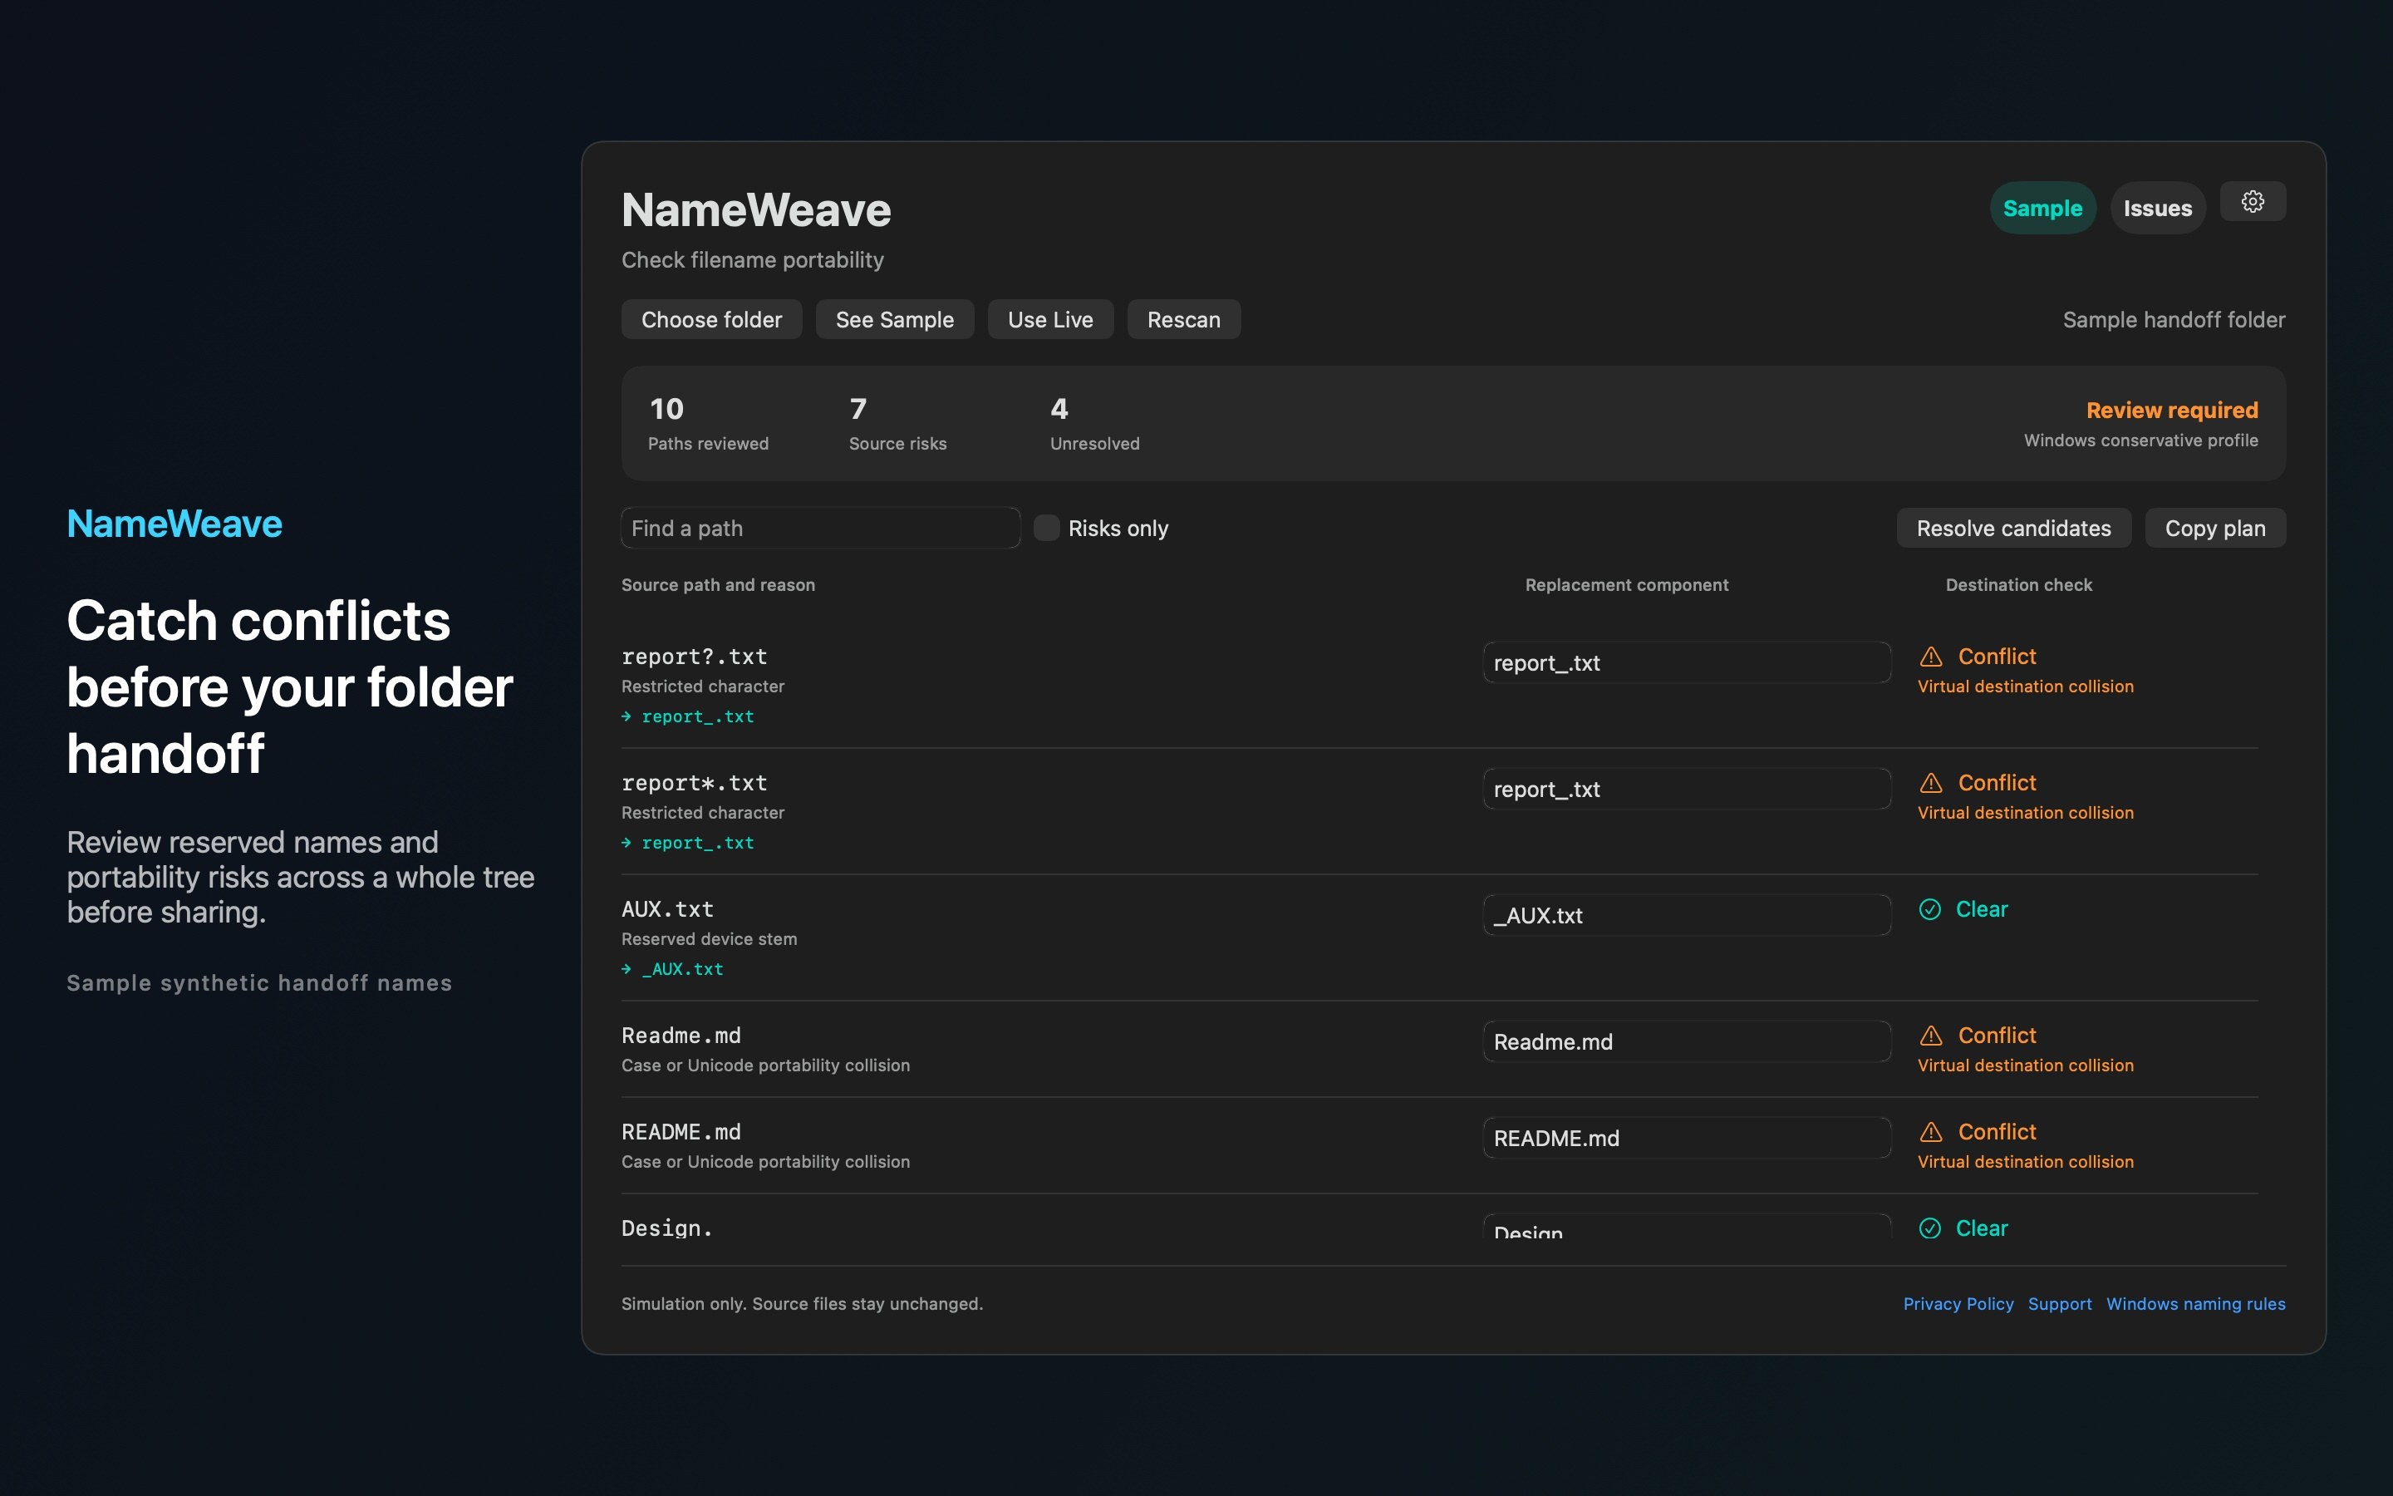
Task: Select the AUX.txt source path
Action: pos(667,909)
